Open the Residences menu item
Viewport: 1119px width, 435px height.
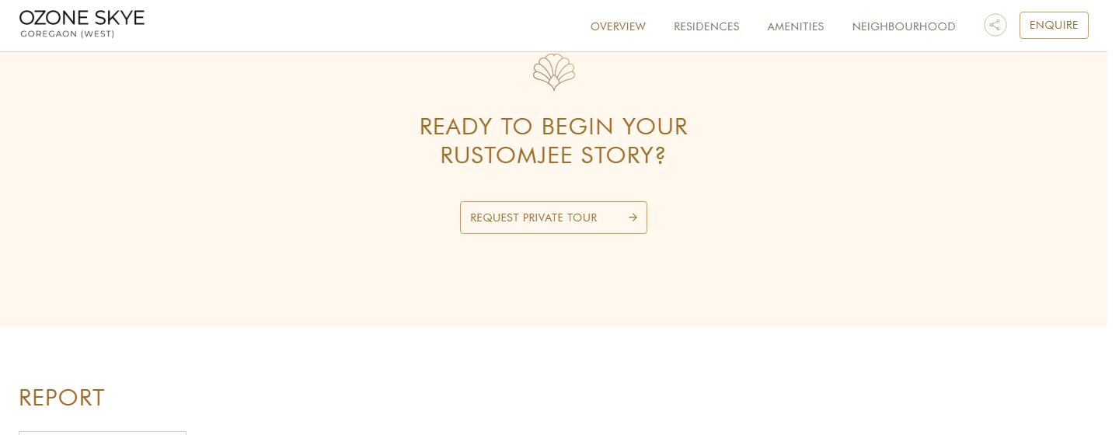pos(706,26)
